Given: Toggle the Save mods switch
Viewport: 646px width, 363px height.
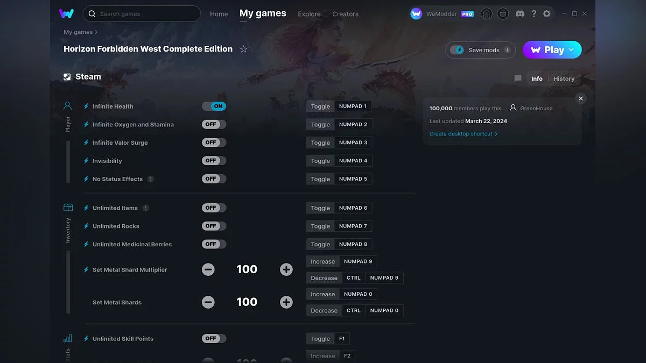Looking at the screenshot, I should tap(457, 50).
